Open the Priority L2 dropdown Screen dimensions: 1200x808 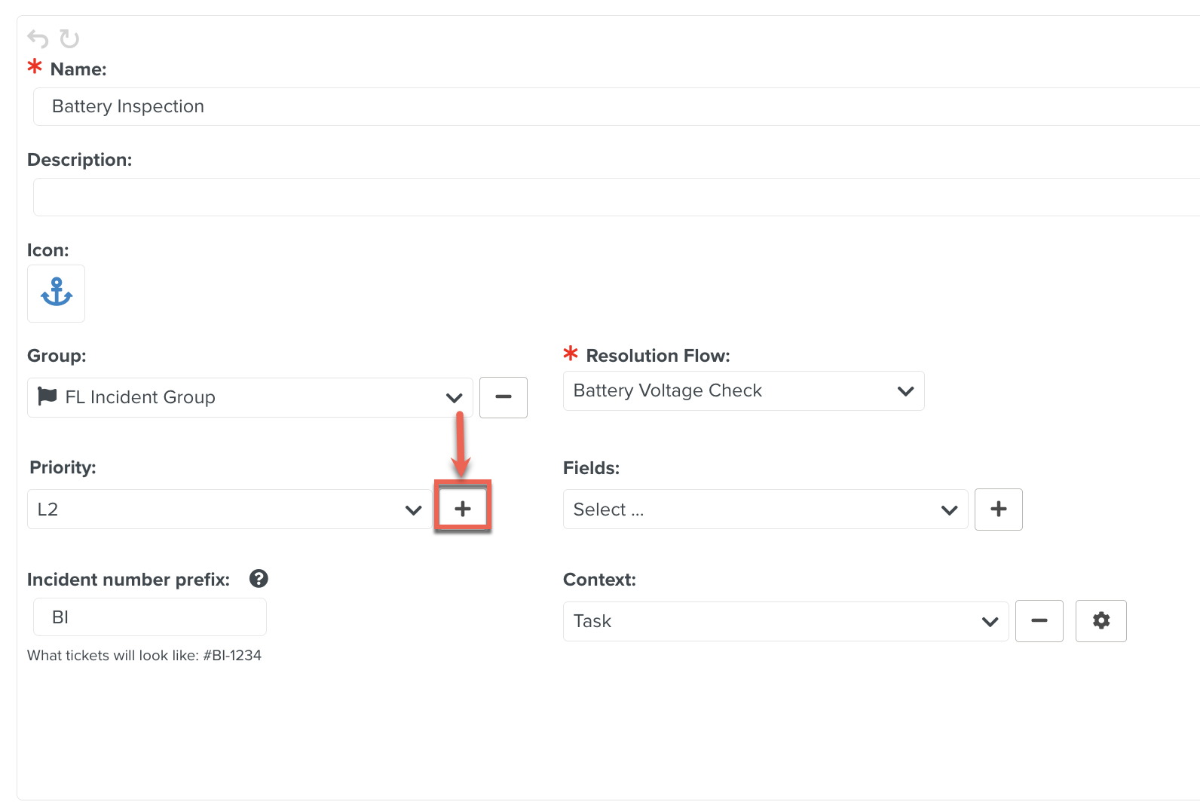pos(226,510)
